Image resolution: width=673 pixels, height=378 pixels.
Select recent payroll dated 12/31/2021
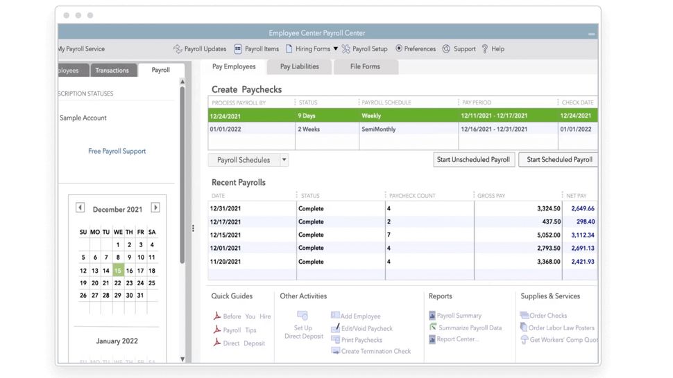click(402, 208)
